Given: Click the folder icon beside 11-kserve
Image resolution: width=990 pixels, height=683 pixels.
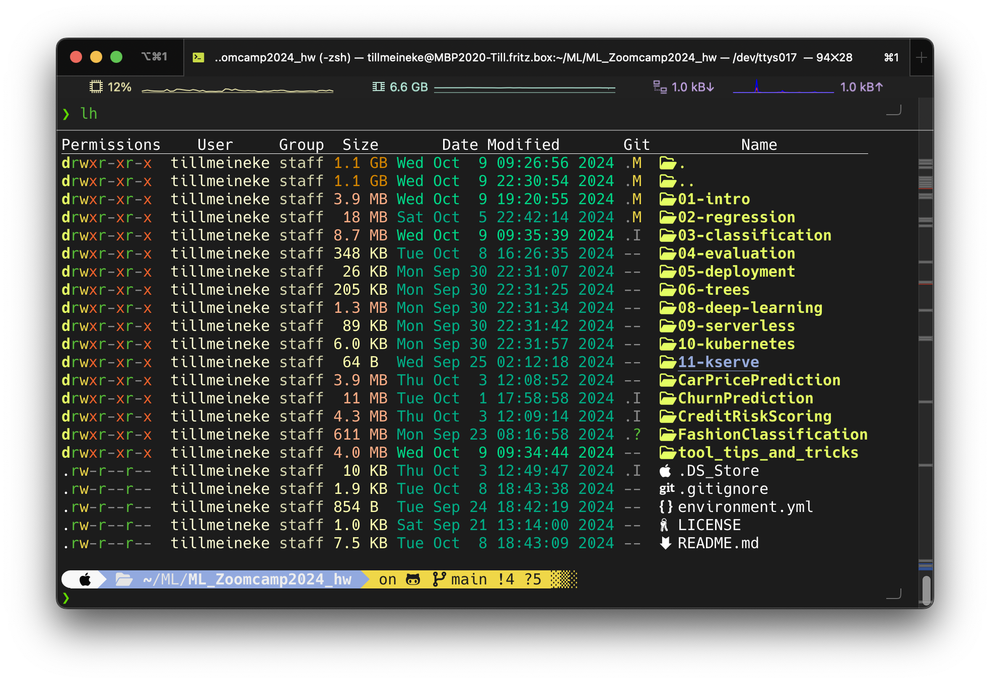Looking at the screenshot, I should [668, 363].
